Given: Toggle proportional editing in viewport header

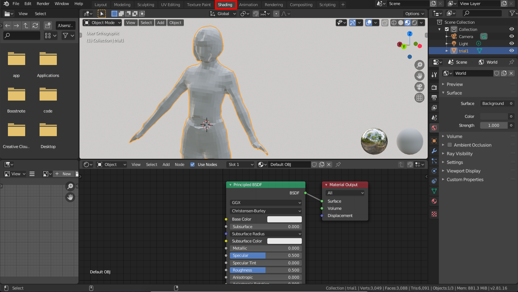Looking at the screenshot, I should (276, 14).
